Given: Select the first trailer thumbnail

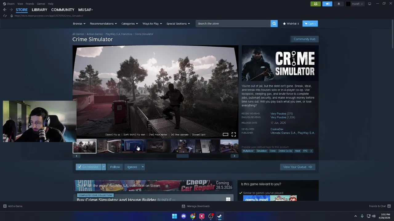Looking at the screenshot, I should [x=85, y=146].
